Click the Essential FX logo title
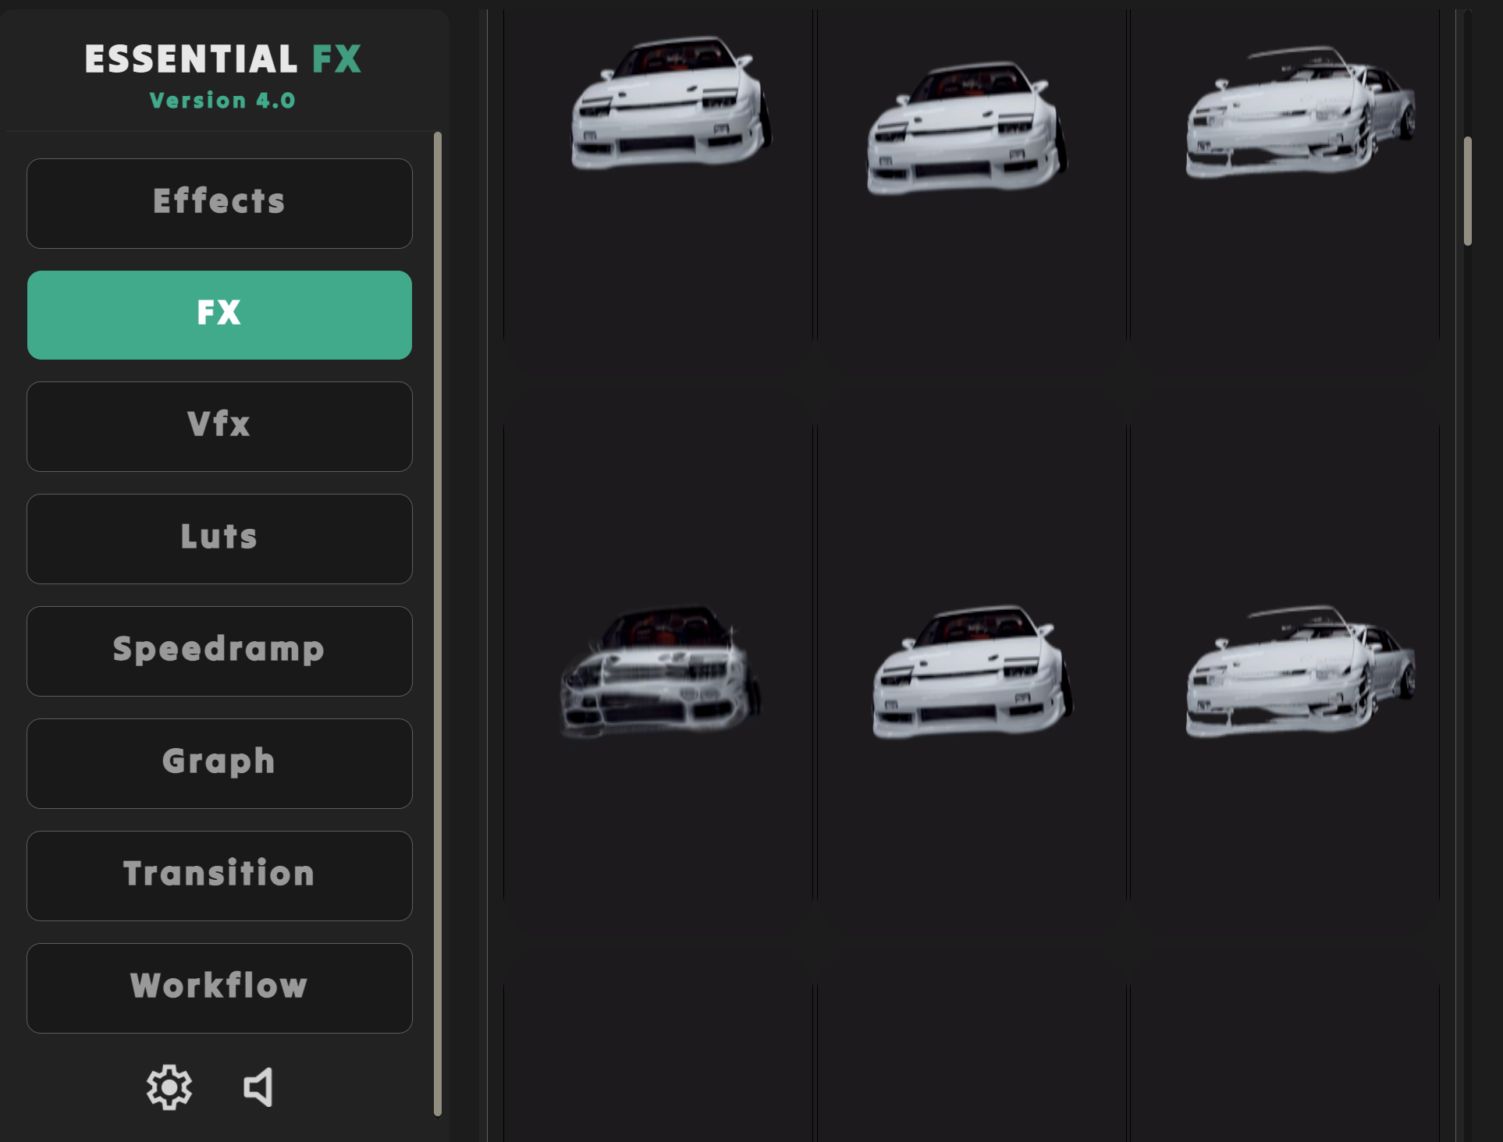The width and height of the screenshot is (1503, 1142). pos(222,59)
